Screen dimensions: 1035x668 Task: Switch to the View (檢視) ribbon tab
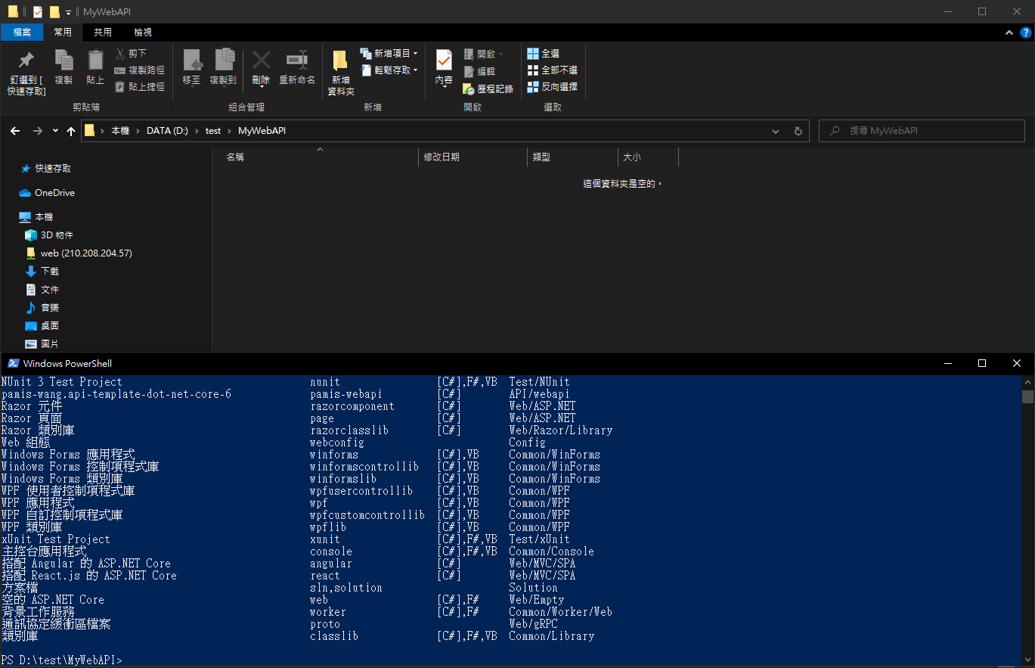143,33
